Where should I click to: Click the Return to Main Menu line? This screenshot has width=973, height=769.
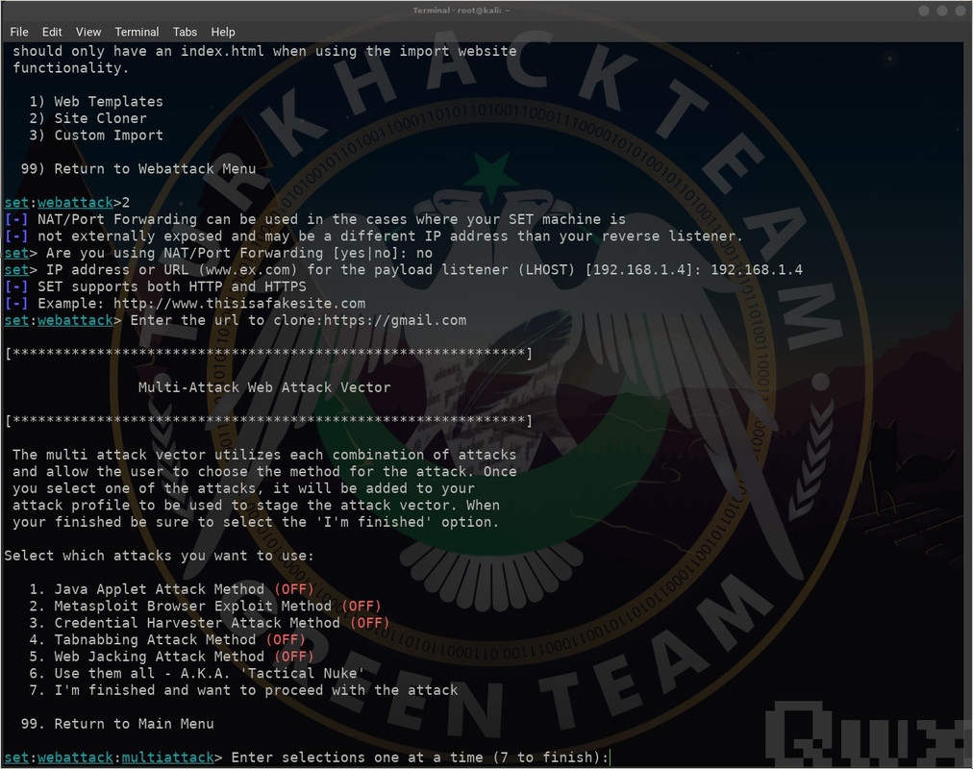[x=117, y=724]
